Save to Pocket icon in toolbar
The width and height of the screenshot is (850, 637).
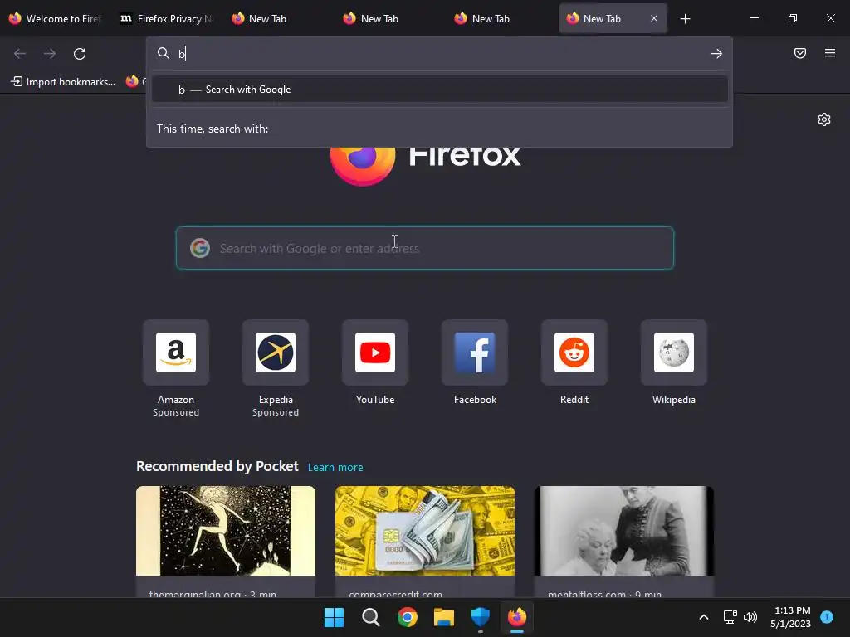pos(799,53)
